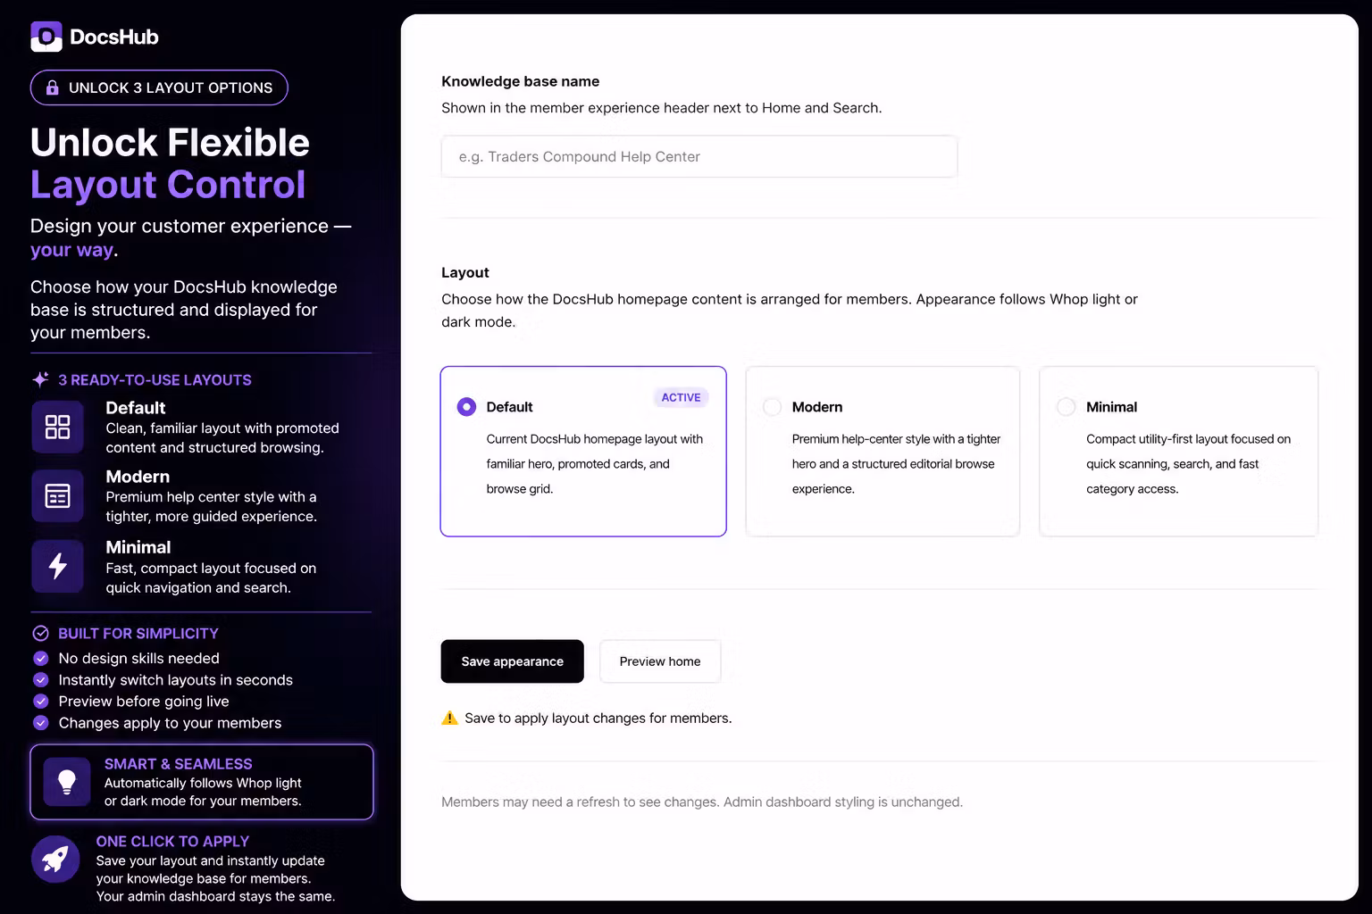Click 'Instantly switch layouts in seconds' text
1372x914 pixels.
(176, 680)
